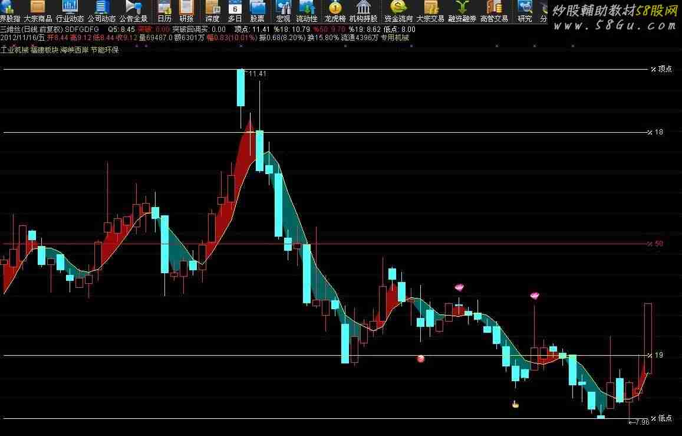Open the 公告全景 announcements icon

pyautogui.click(x=134, y=11)
